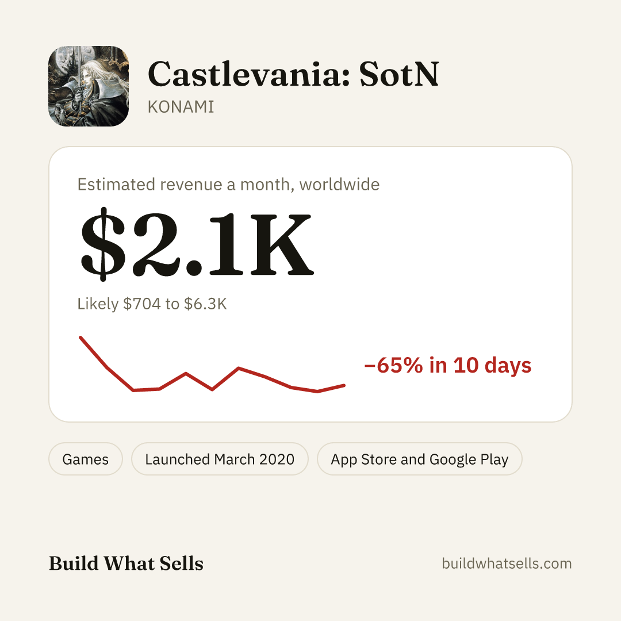Select the App Store and Google Play tag

pyautogui.click(x=420, y=459)
